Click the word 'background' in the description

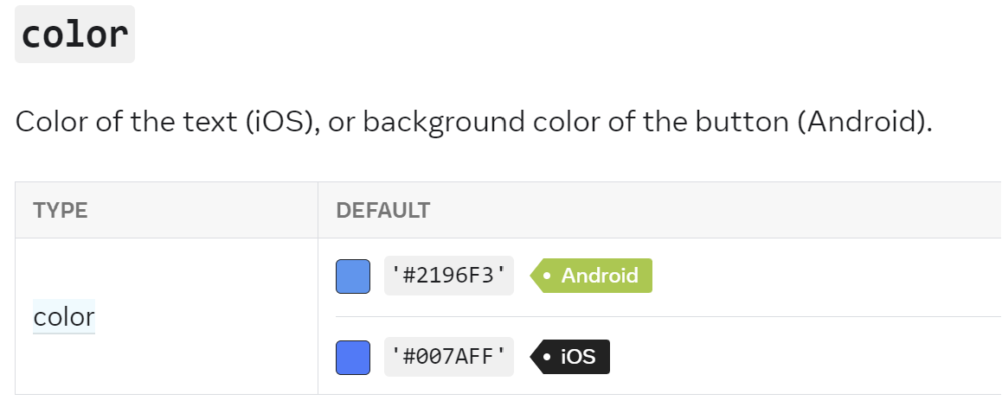point(444,121)
